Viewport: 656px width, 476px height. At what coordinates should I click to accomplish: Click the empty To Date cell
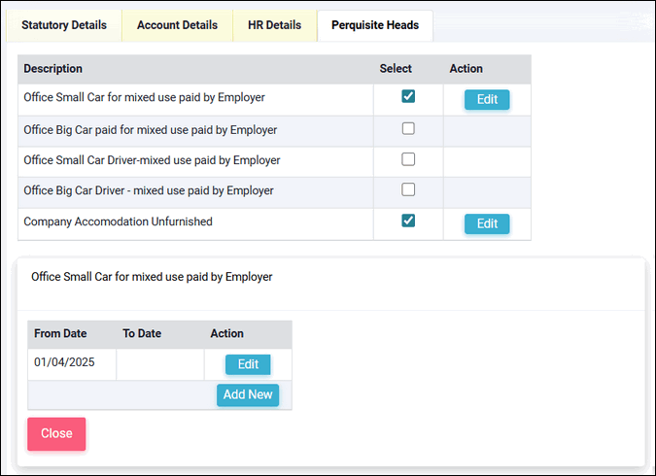tap(159, 364)
